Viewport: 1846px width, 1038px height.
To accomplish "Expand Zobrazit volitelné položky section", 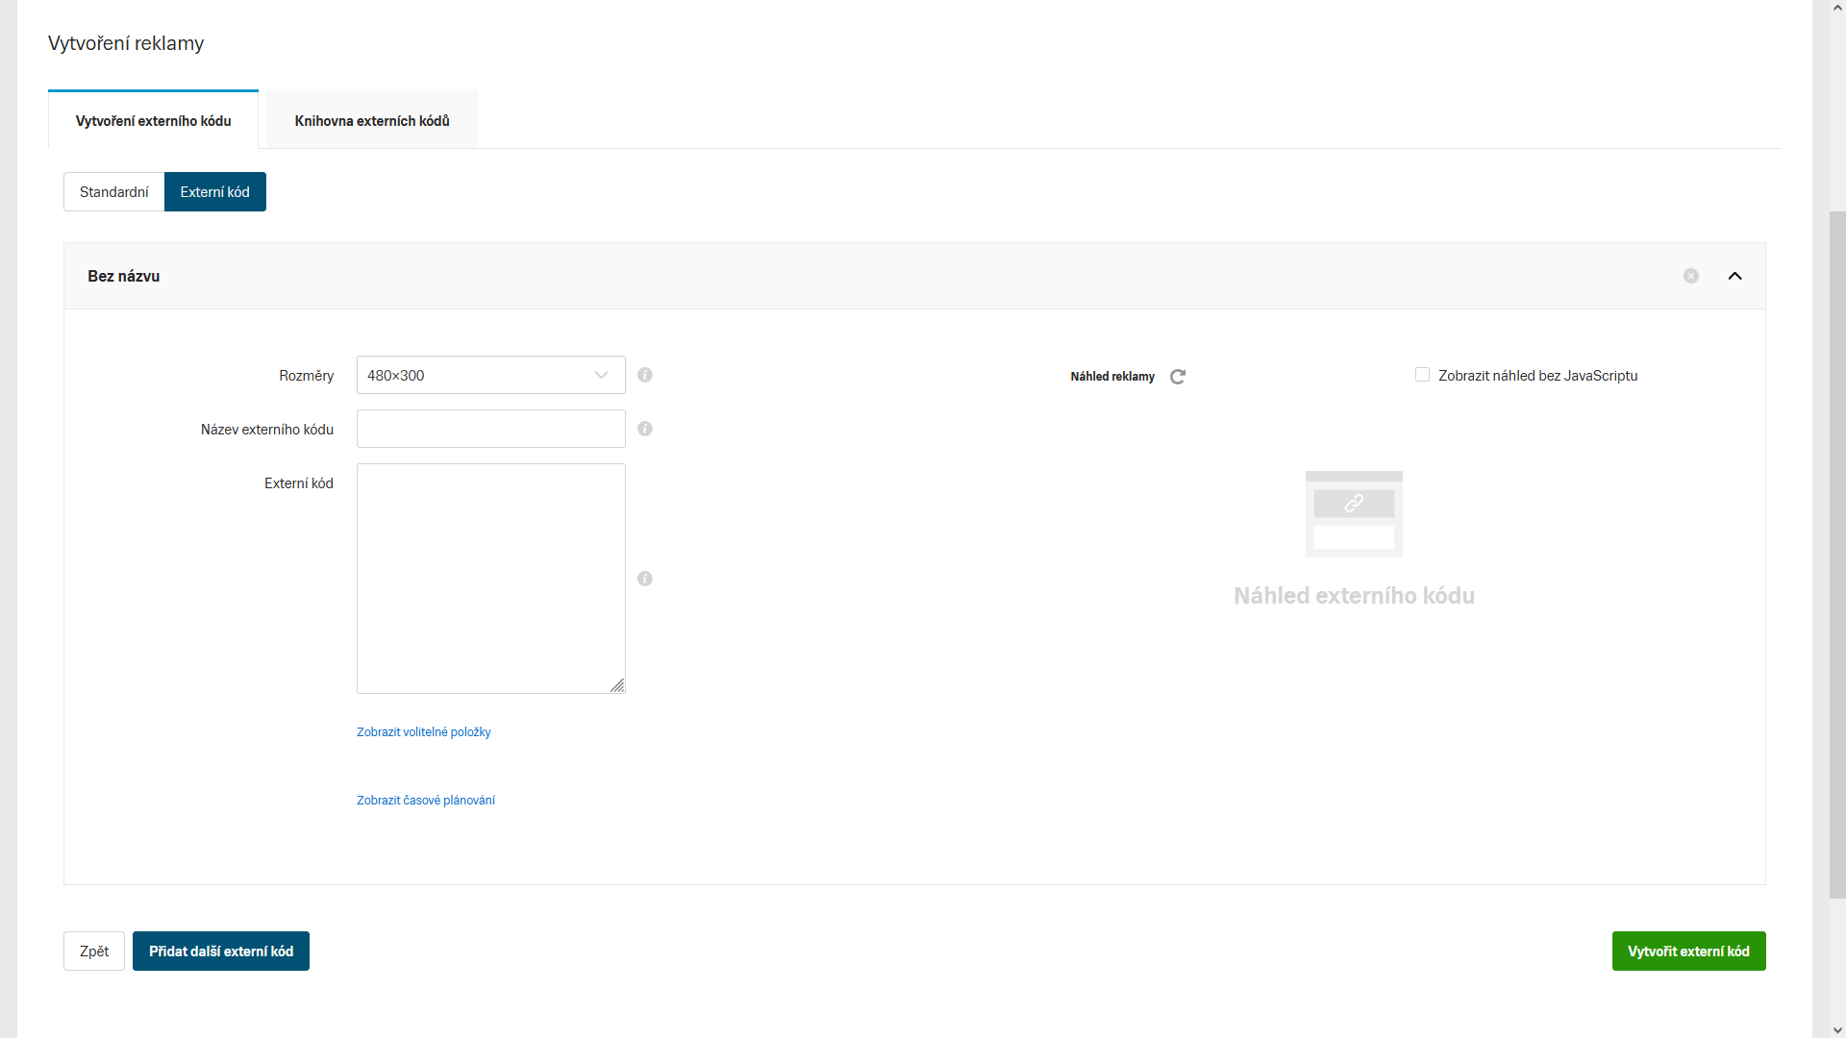I will coord(424,732).
